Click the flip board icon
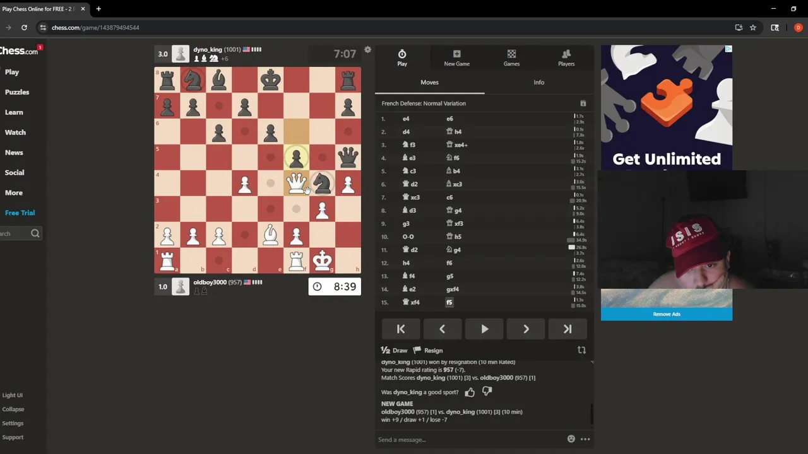The image size is (808, 454). coord(581,350)
